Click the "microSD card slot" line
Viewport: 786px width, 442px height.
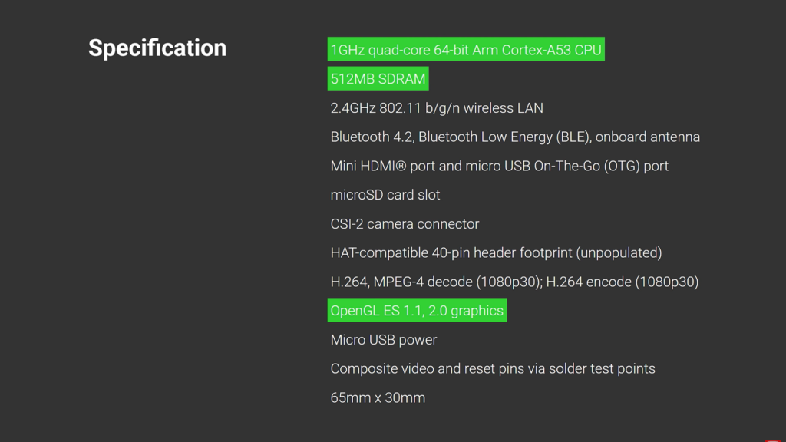[385, 195]
